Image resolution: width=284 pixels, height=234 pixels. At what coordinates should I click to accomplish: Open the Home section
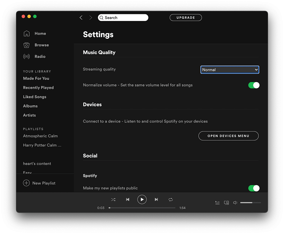(40, 33)
